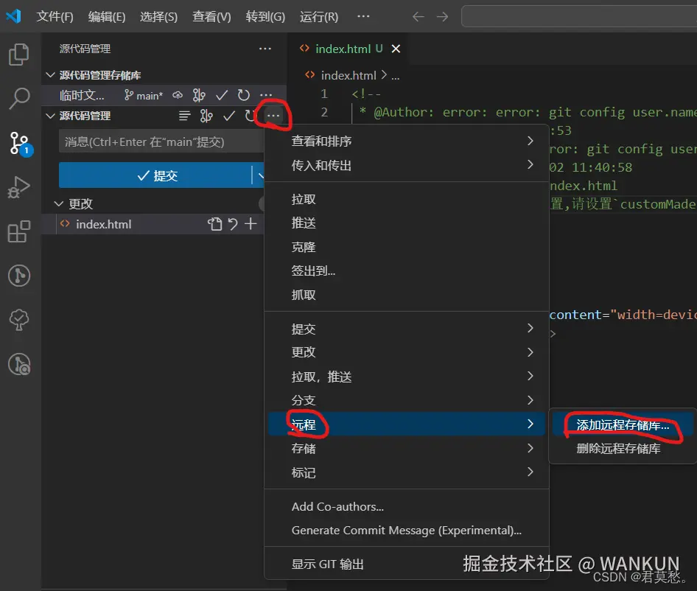Screen dimensions: 697x591
Task: Open the 运行(R) menu
Action: tap(319, 17)
